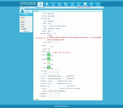The width and height of the screenshot is (123, 108).
Task: Click the person-shaped user management icon
Action: coord(47,4)
